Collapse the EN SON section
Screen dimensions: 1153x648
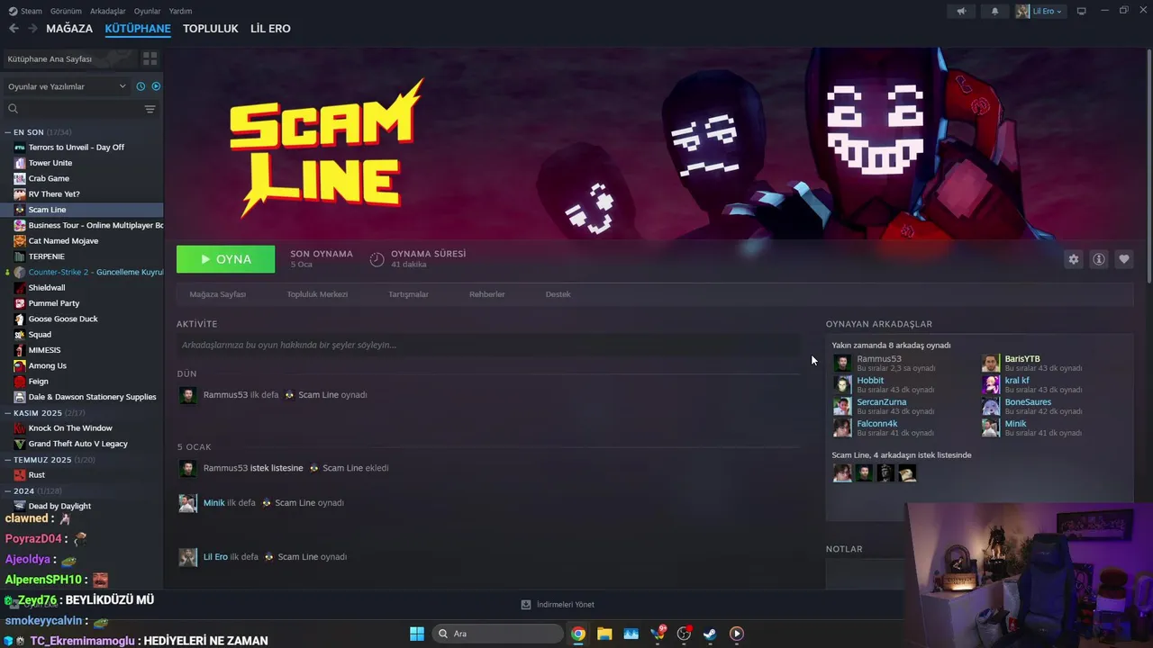point(8,132)
